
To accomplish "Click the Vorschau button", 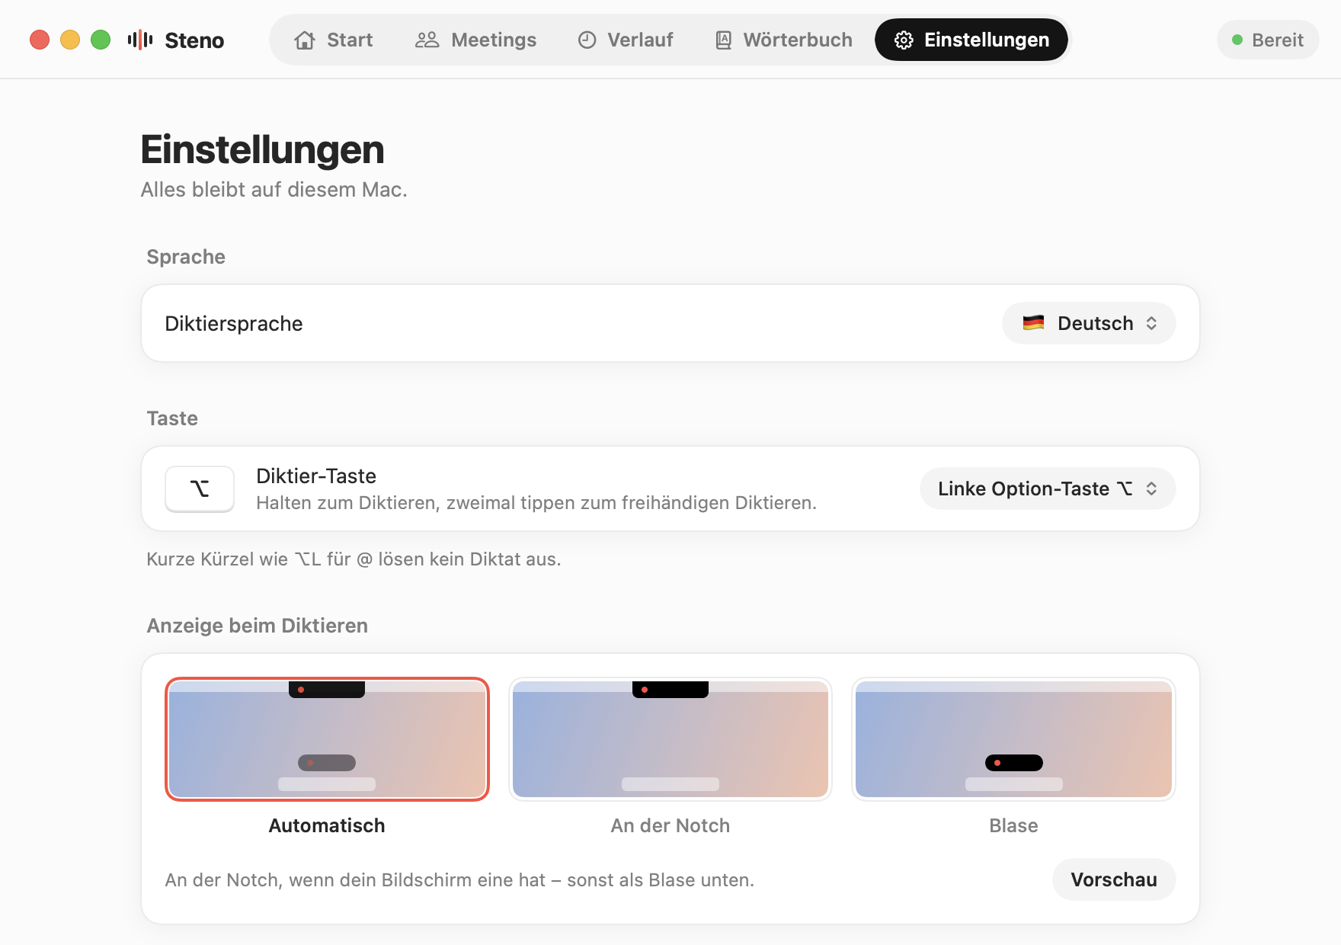I will (1114, 879).
